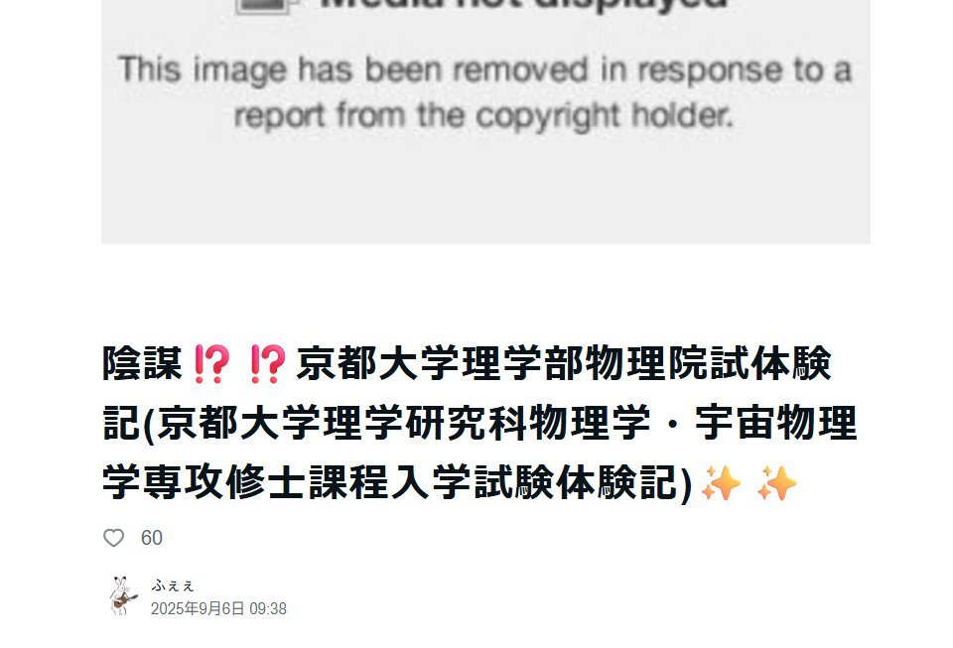Click title text 京都大学理学部物理院試体験
The height and width of the screenshot is (648, 953).
[x=564, y=363]
